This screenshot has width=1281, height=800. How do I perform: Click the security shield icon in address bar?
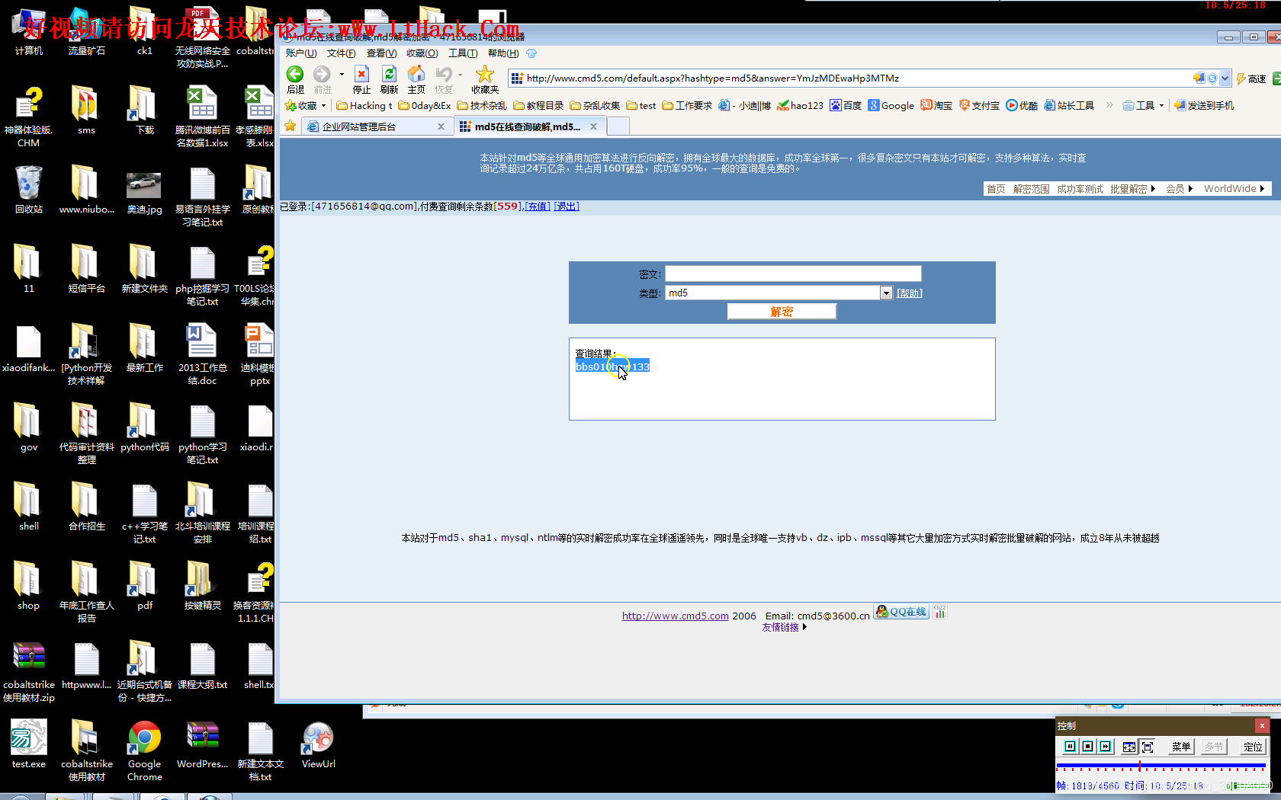[x=1212, y=78]
